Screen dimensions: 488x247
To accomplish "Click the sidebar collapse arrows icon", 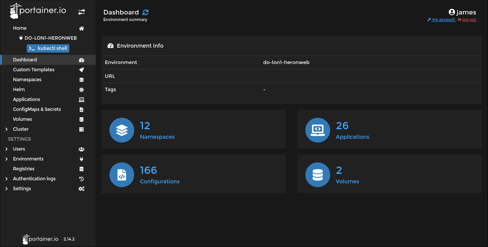I will pos(81,12).
